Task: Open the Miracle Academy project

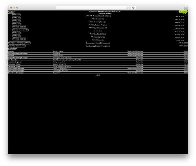Action: 98,19
